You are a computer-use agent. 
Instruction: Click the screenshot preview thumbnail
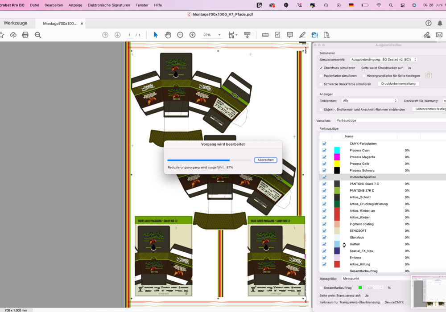coord(429,292)
